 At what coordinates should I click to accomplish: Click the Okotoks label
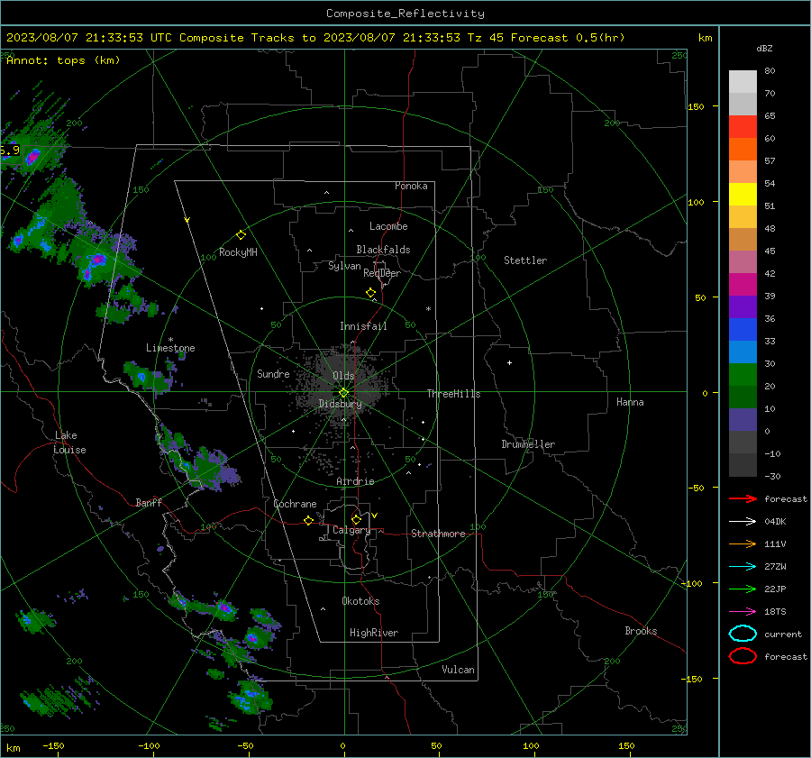(360, 601)
